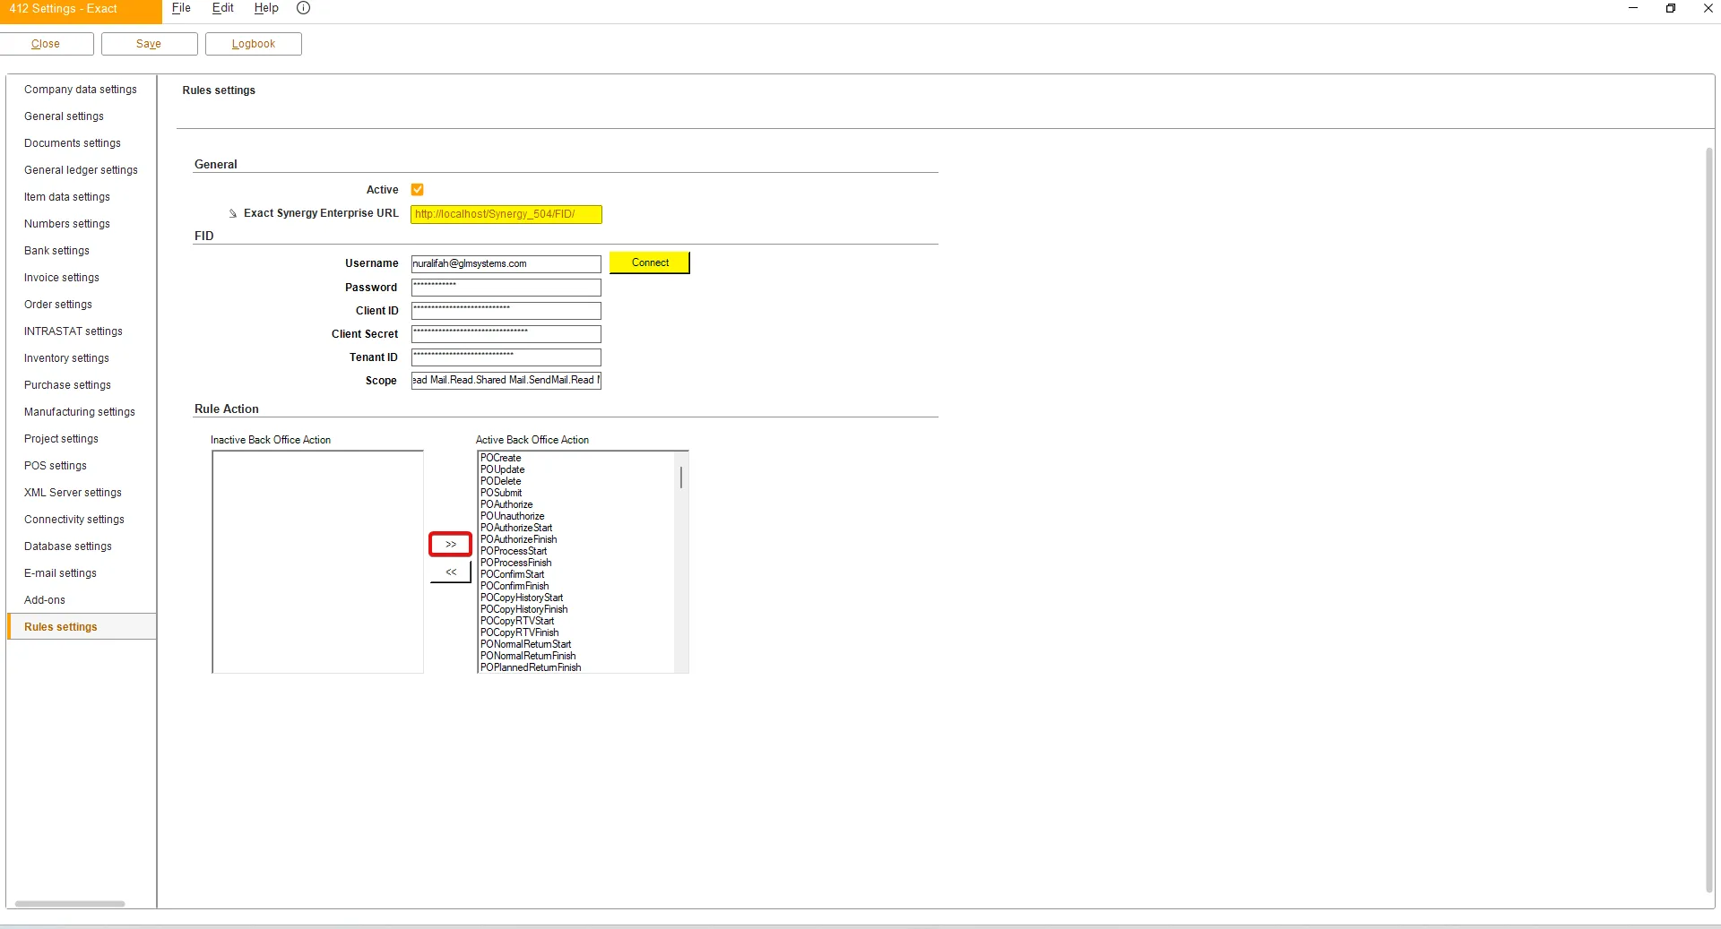
Task: Open Company data settings section
Action: pyautogui.click(x=81, y=90)
